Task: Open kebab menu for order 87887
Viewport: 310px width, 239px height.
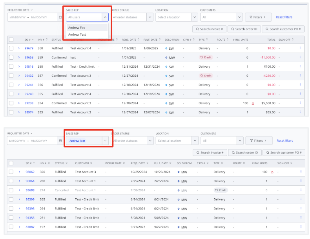Action: [x=301, y=226]
